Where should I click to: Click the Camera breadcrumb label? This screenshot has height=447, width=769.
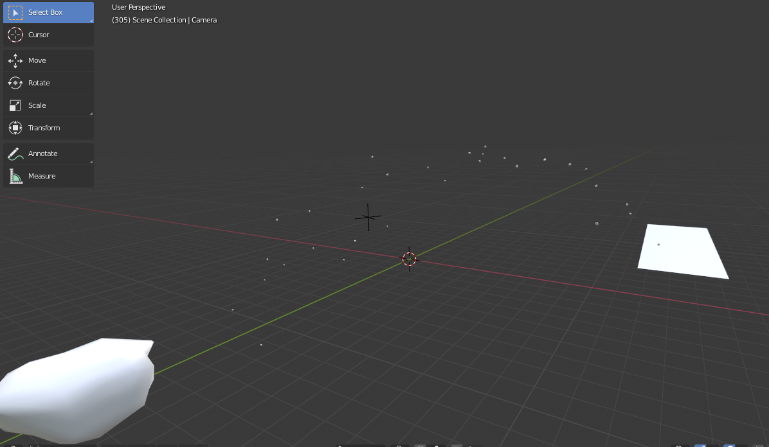pos(204,20)
